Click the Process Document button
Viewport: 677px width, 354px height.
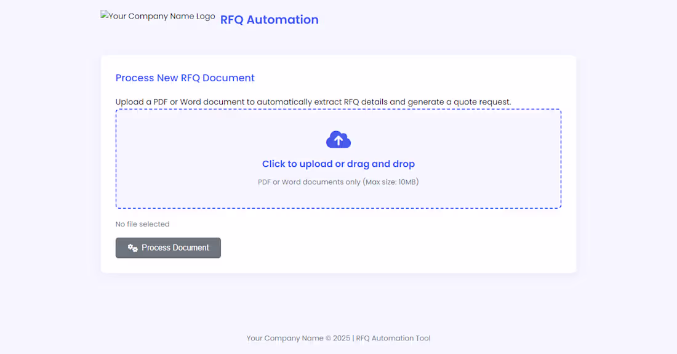168,247
